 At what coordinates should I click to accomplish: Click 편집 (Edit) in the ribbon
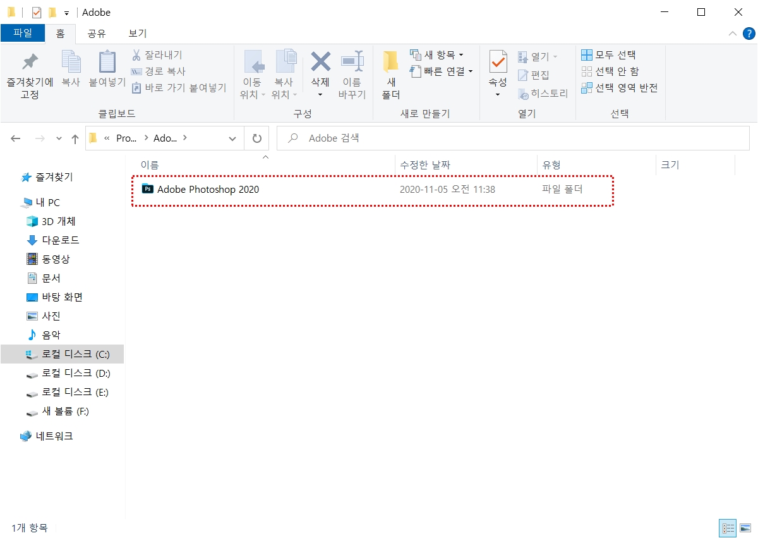coord(534,75)
